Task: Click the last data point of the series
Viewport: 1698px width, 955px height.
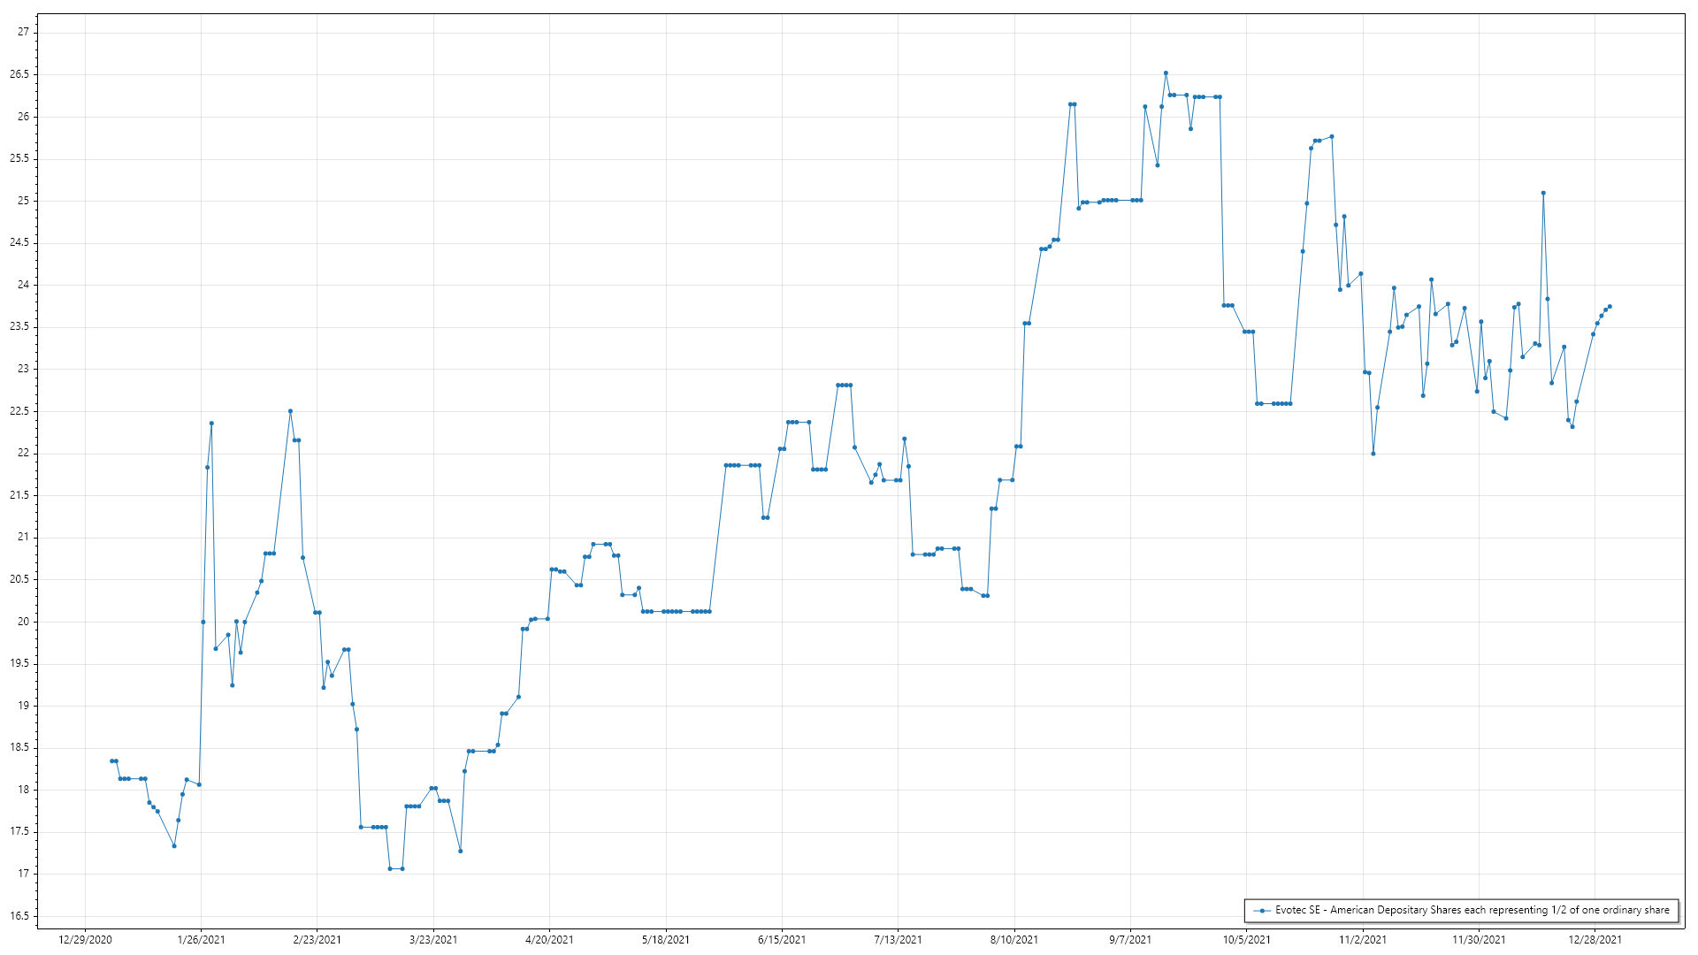Action: click(1610, 306)
